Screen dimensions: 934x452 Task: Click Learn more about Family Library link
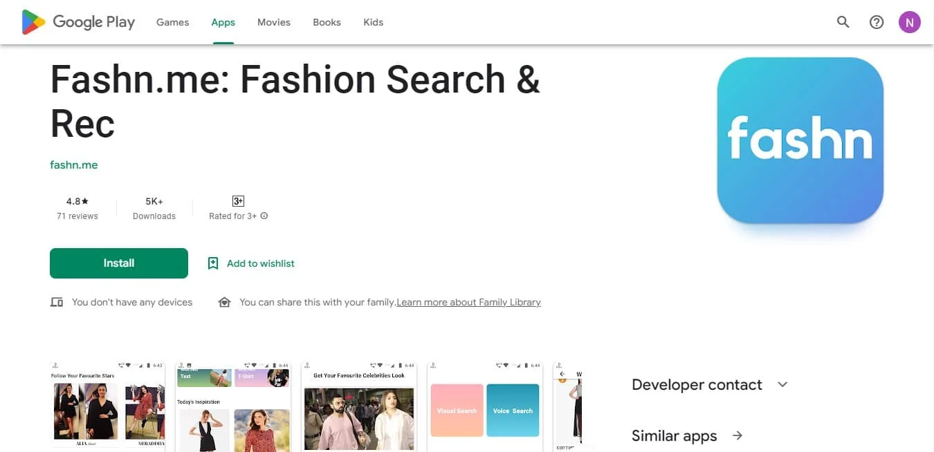468,302
